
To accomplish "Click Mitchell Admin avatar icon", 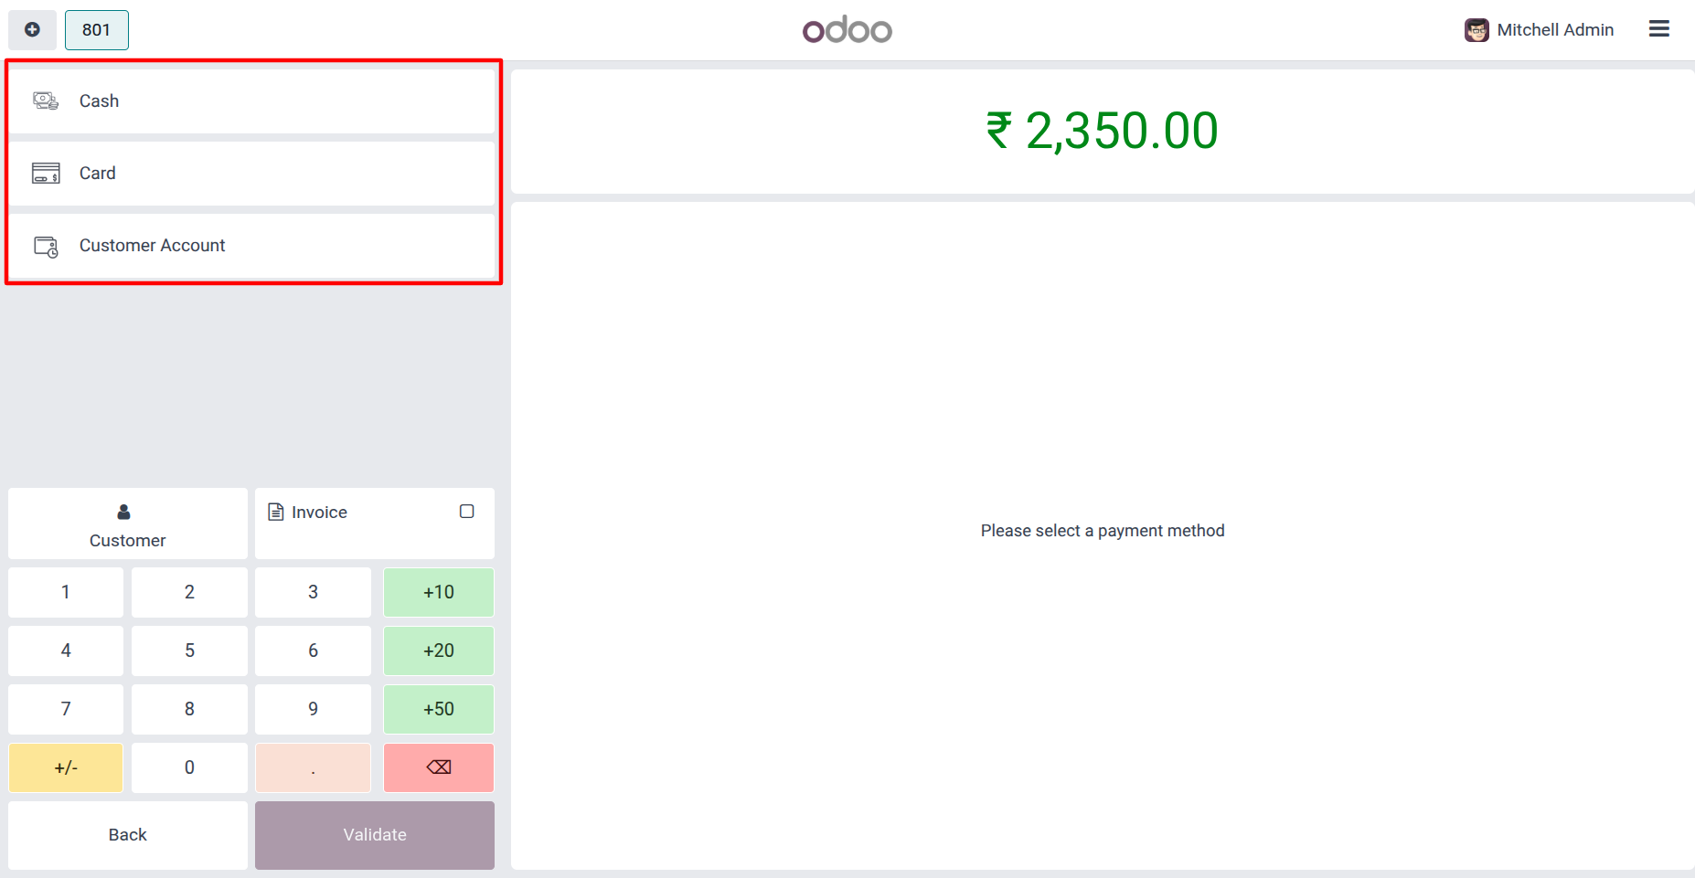I will click(1476, 30).
